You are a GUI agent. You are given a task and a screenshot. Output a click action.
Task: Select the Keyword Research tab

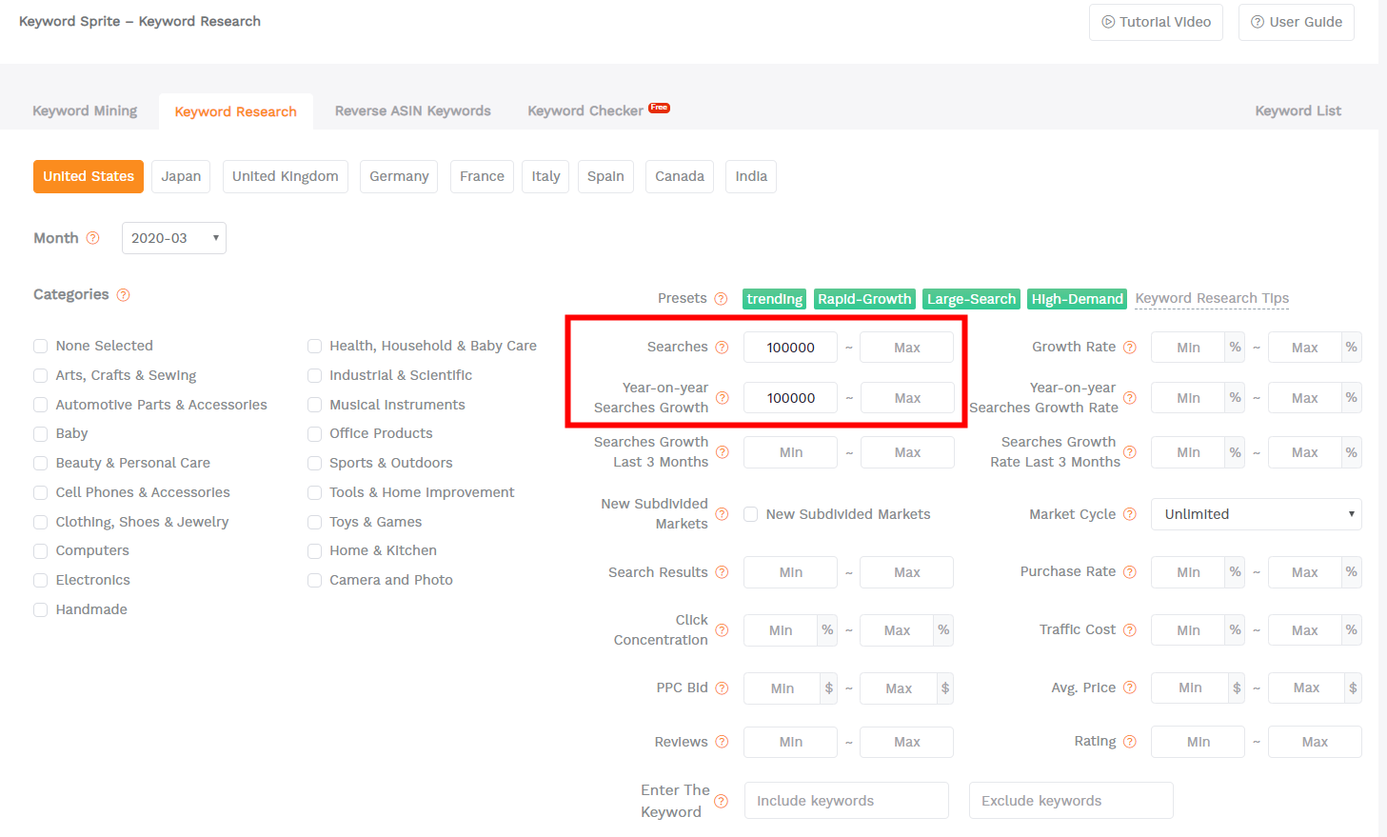(x=235, y=111)
